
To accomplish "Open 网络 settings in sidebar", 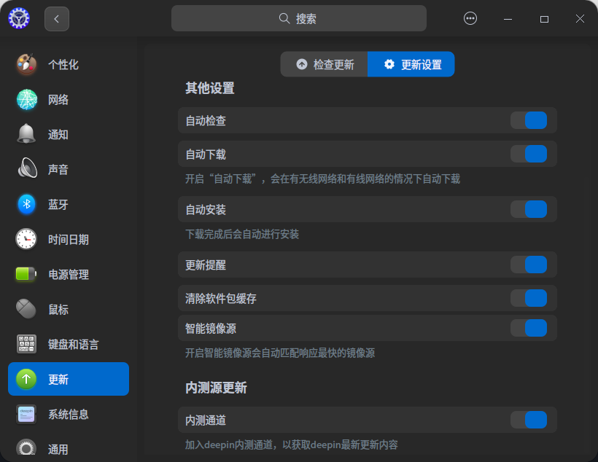I will 69,100.
